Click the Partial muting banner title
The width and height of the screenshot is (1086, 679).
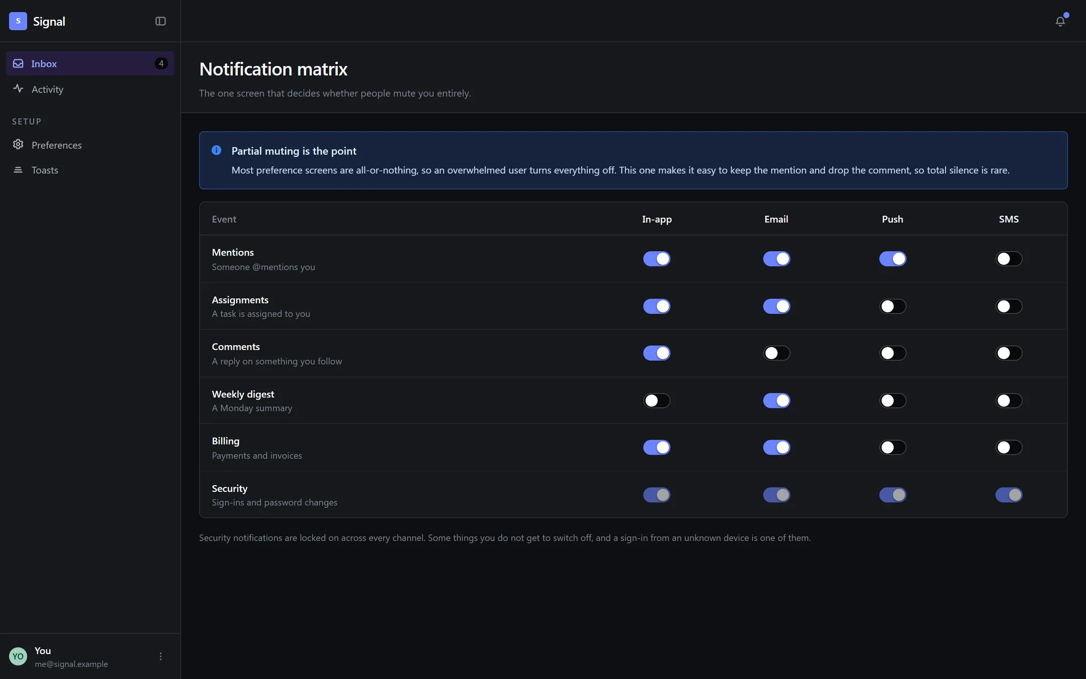point(294,151)
